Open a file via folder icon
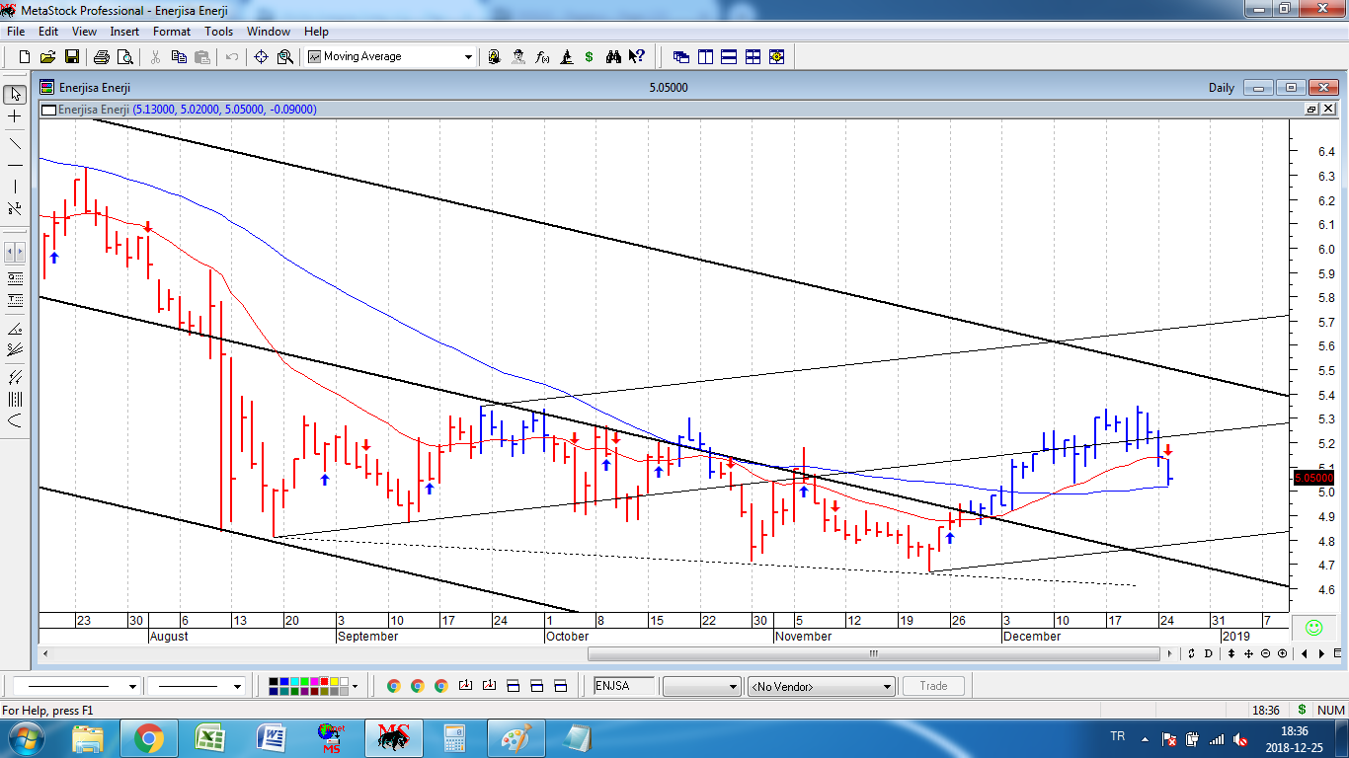The image size is (1349, 758). coord(47,57)
